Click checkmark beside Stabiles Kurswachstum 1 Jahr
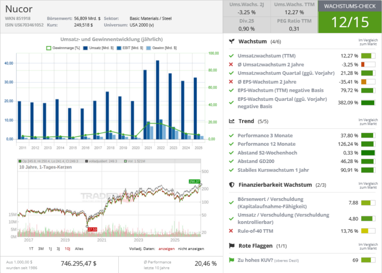This screenshot has width=382, height=273. (231, 170)
